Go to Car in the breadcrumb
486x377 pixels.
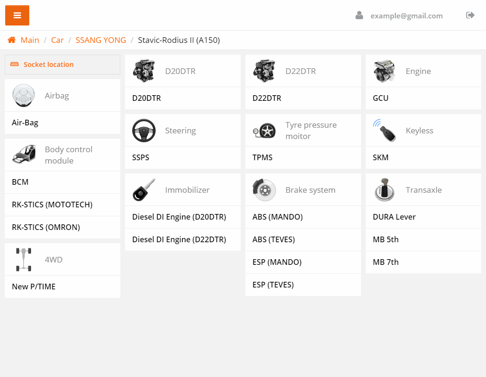point(57,40)
